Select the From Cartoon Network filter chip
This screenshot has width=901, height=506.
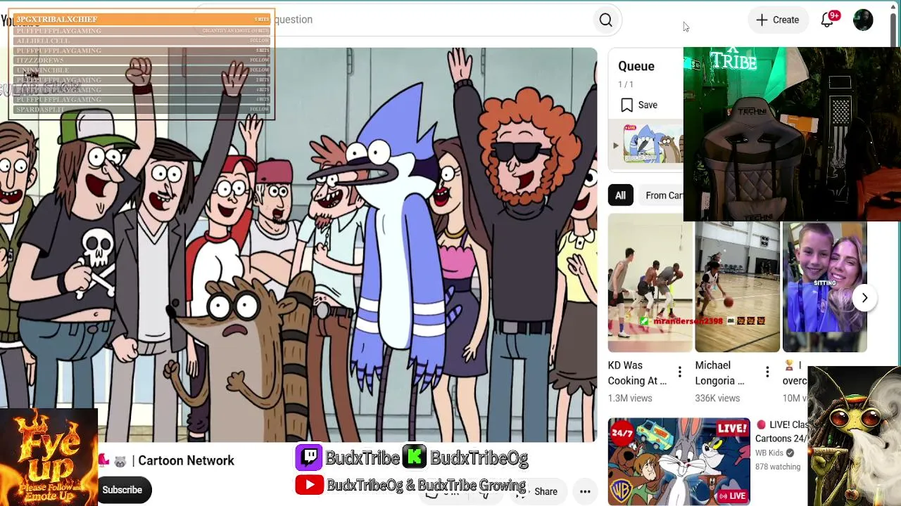[662, 195]
